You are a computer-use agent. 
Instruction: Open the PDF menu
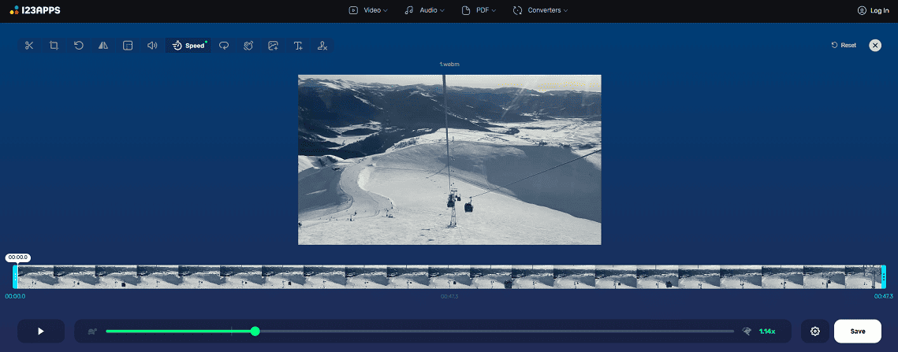point(479,10)
